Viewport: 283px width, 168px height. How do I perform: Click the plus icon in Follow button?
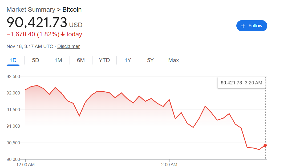(x=243, y=26)
